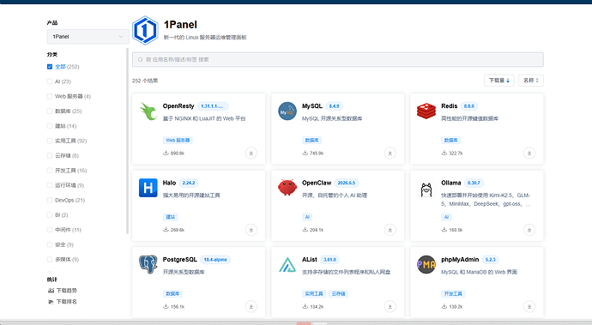Viewport: 592px width, 325px height.
Task: Click the PostgreSQL elephant logo
Action: [x=148, y=264]
